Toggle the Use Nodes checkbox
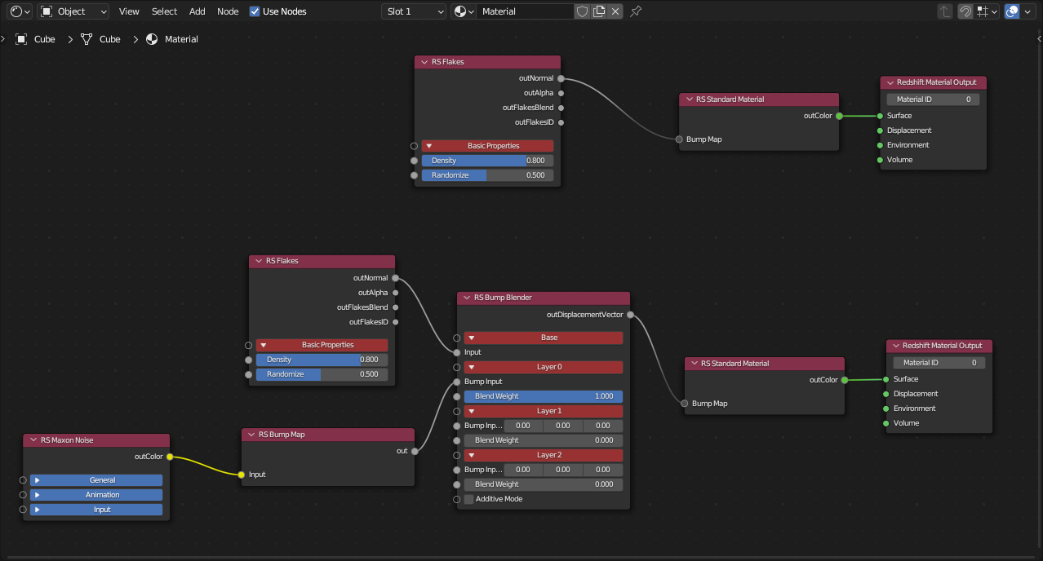Viewport: 1043px width, 561px height. pos(255,11)
